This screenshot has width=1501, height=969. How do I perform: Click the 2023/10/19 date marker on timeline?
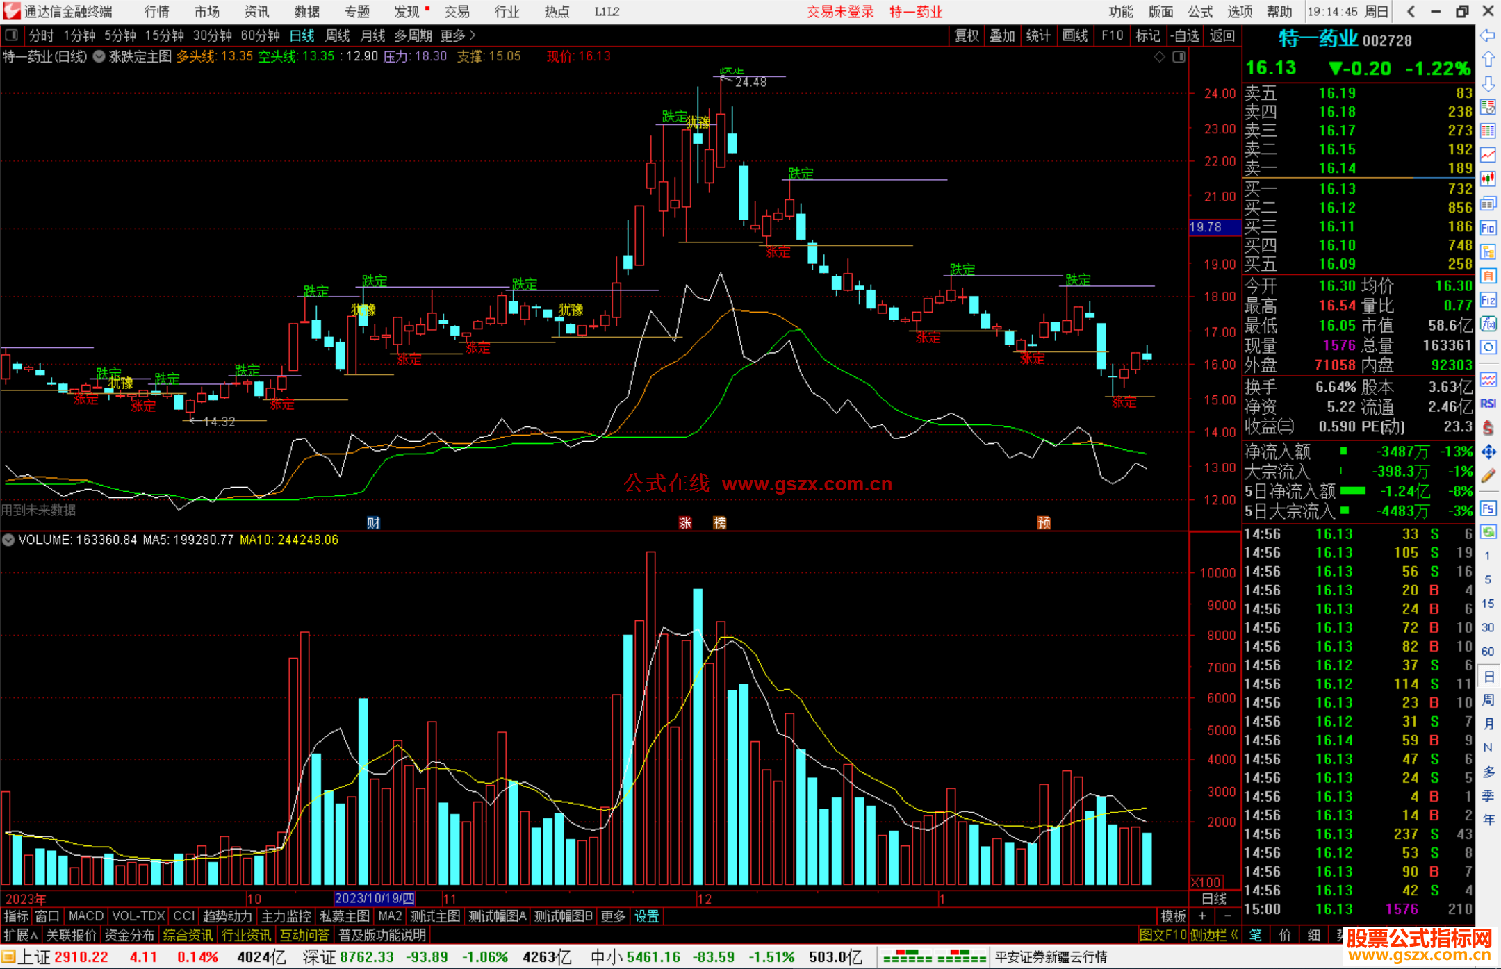375,899
